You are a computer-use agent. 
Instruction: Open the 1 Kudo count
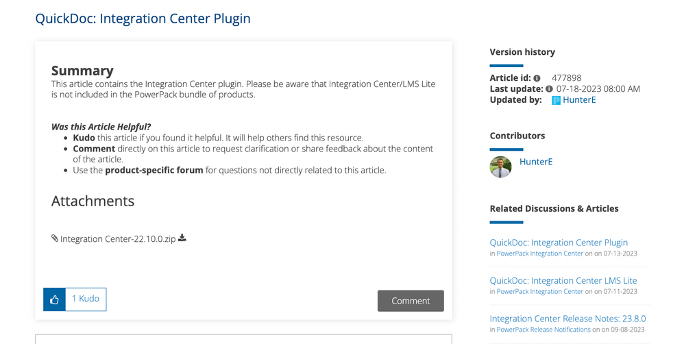86,299
